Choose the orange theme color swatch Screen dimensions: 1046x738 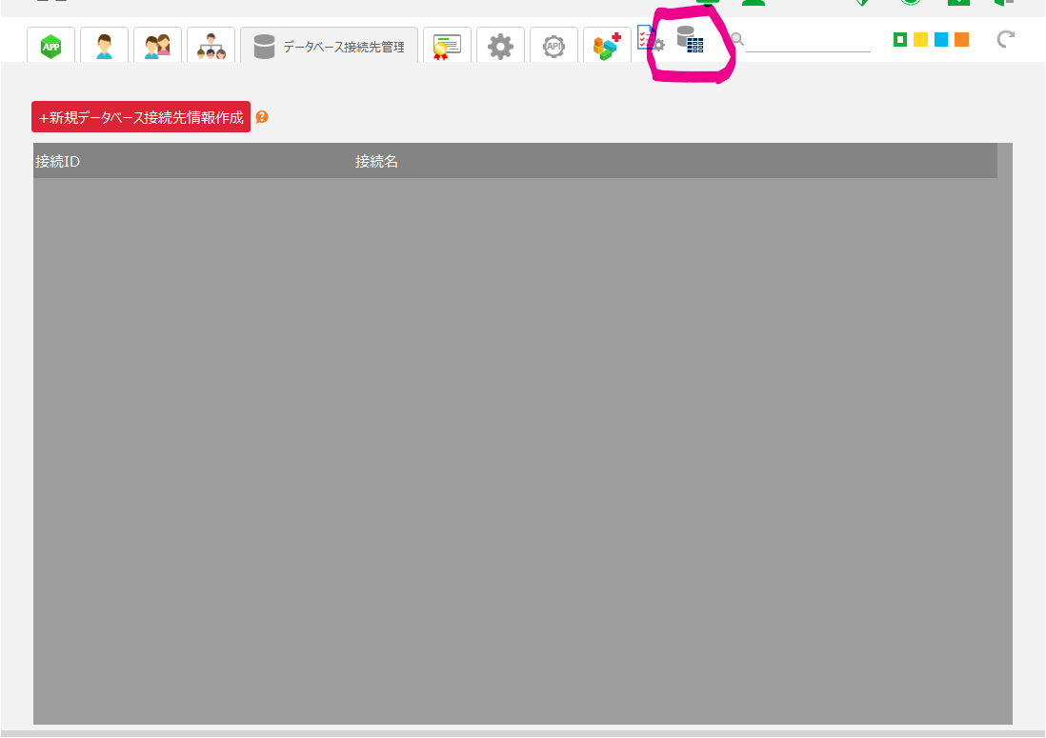pyautogui.click(x=961, y=39)
